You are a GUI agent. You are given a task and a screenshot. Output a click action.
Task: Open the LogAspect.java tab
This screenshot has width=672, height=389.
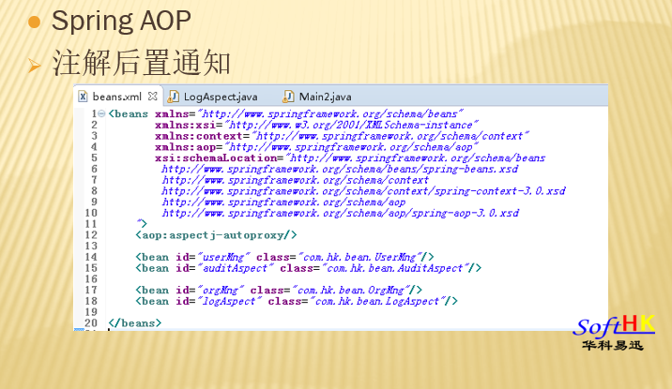tap(221, 97)
